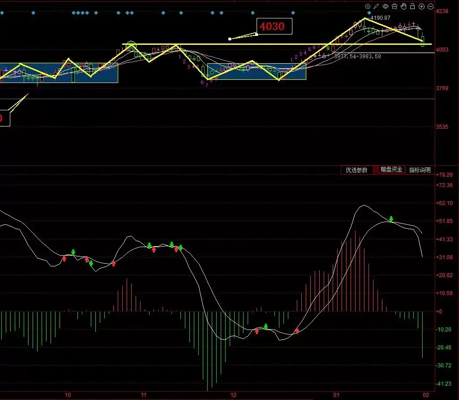Click the 4190.87 high price label

(381, 18)
